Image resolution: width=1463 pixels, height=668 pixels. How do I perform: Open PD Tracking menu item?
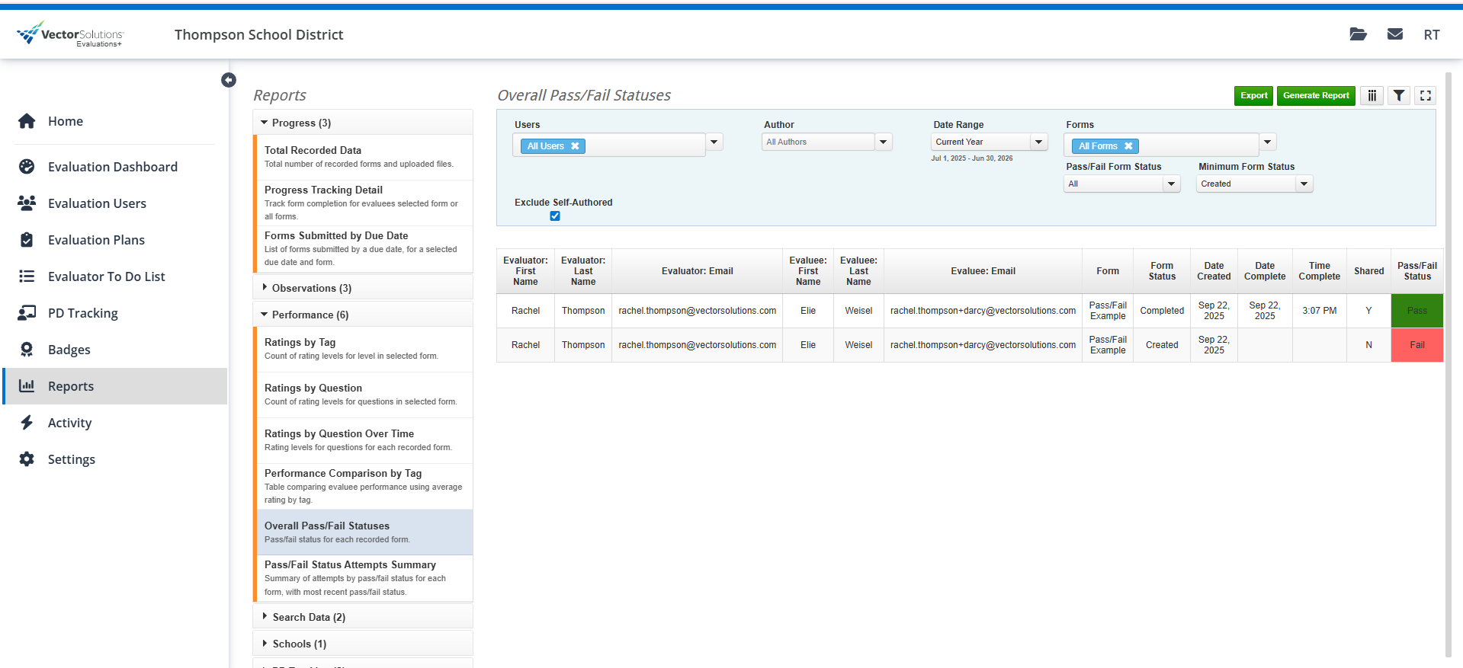[x=83, y=313]
